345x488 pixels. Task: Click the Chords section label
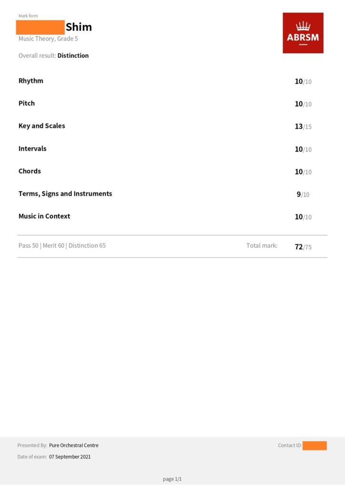pyautogui.click(x=30, y=171)
